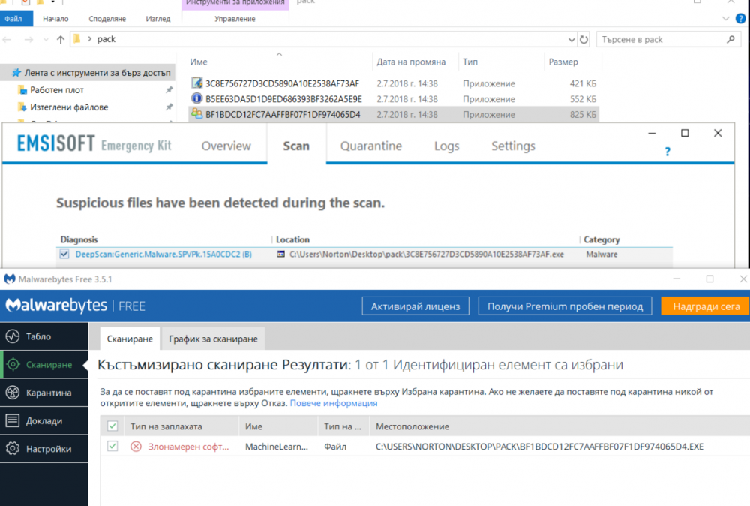Screen dimensions: 750x506
Task: Click the Explorer help icon at top right
Action: (740, 19)
